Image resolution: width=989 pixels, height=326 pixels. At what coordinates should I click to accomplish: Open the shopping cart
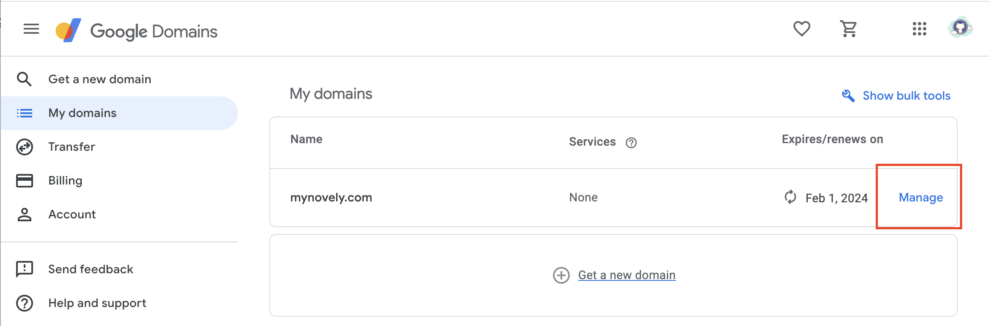[x=848, y=29]
